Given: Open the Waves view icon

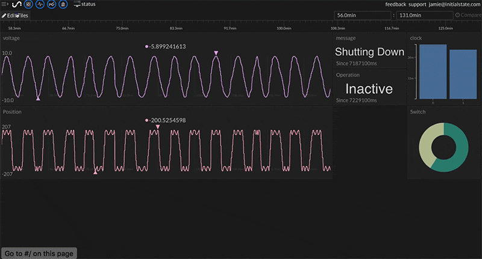Looking at the screenshot, I should [x=40, y=4].
